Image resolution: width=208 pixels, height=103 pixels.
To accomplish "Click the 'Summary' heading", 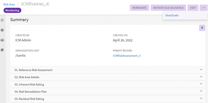I will point(19,20).
